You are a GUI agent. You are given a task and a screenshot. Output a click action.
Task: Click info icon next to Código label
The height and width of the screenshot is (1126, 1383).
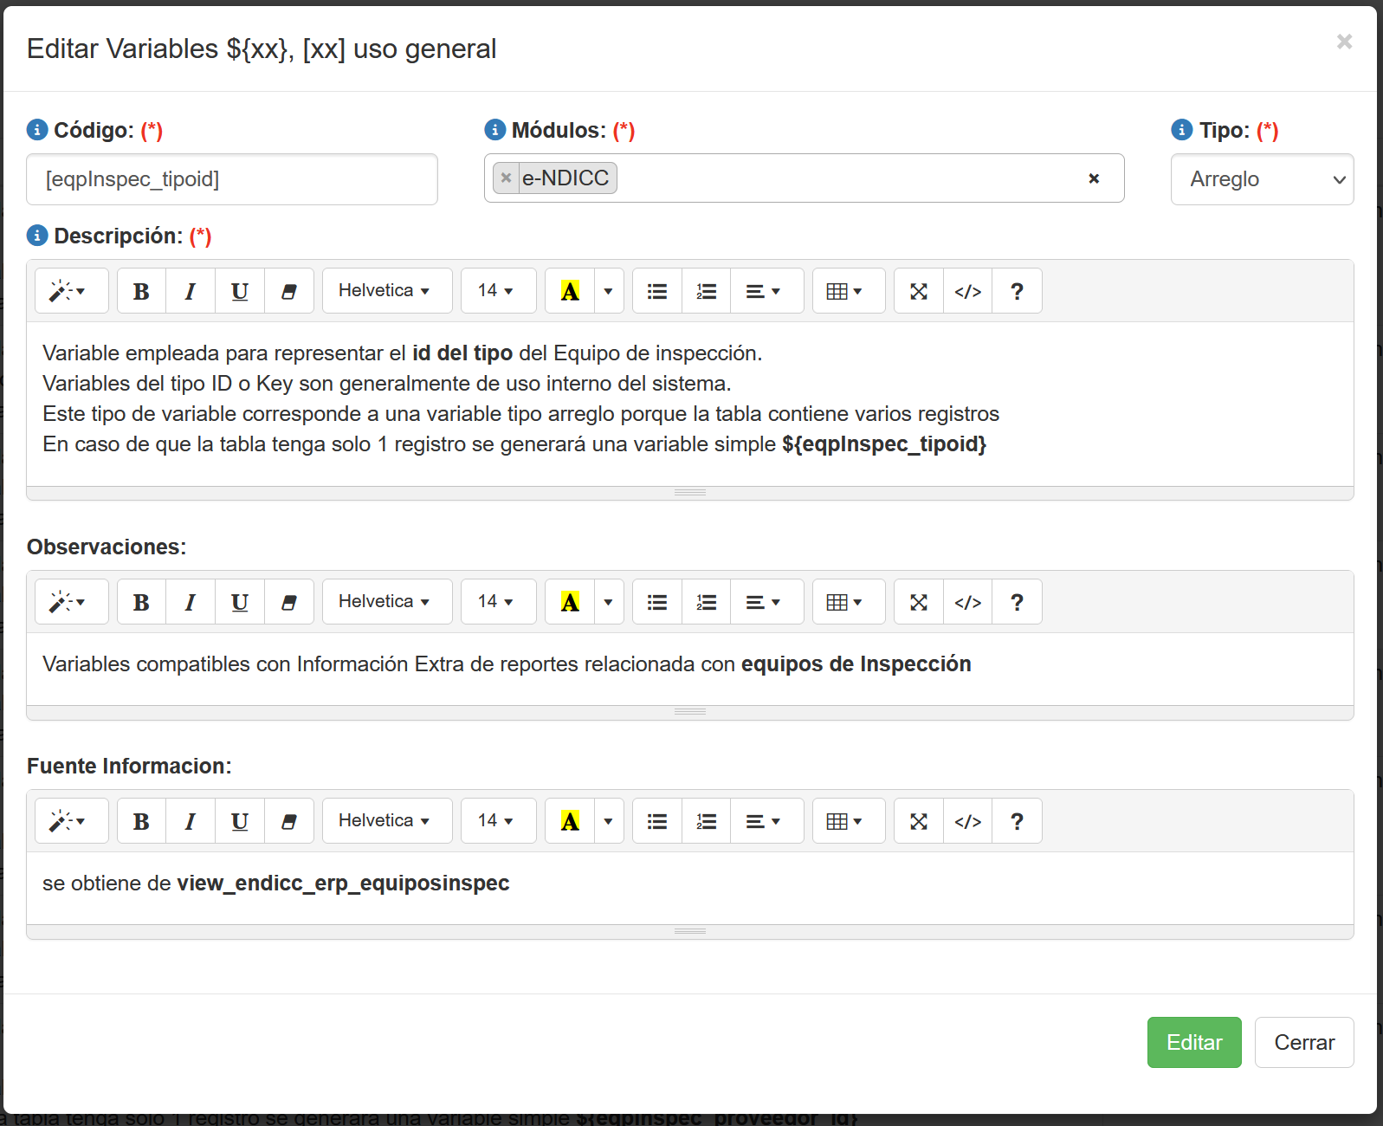point(37,130)
